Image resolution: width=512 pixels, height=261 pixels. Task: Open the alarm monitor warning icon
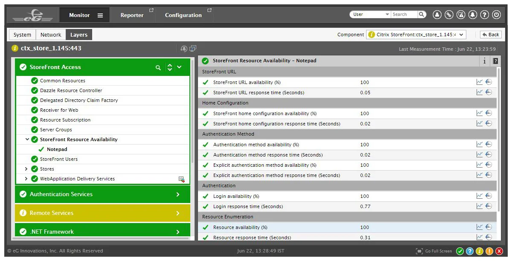[461, 14]
